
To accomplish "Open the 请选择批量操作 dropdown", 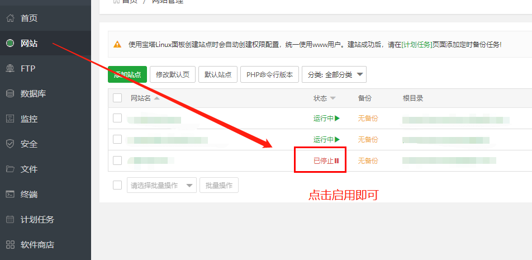I will 161,185.
